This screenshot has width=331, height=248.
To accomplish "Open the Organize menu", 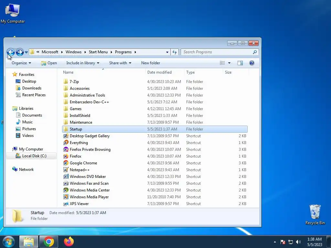I will point(21,63).
